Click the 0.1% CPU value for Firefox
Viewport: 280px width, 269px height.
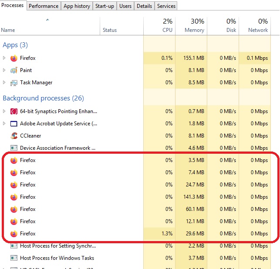167,58
